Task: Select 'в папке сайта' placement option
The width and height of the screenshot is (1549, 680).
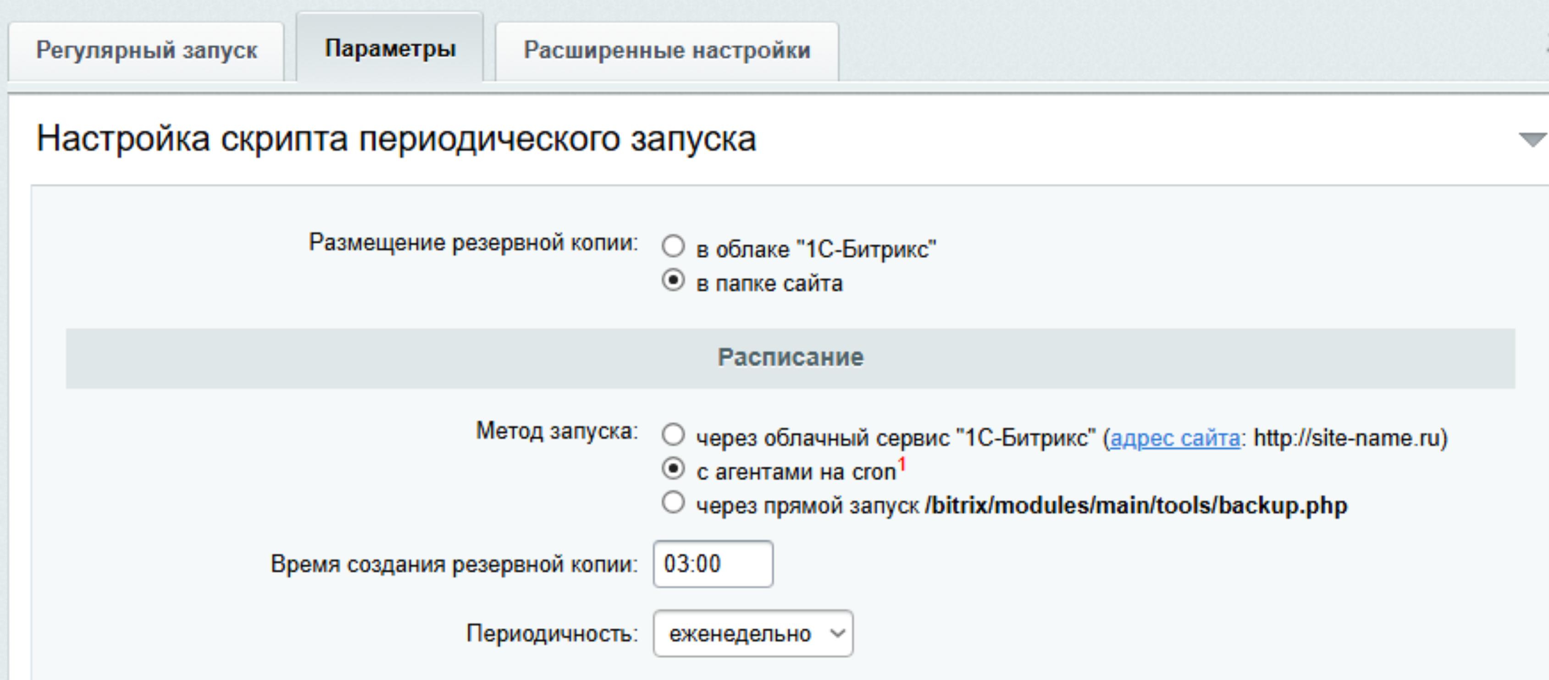Action: click(x=675, y=280)
